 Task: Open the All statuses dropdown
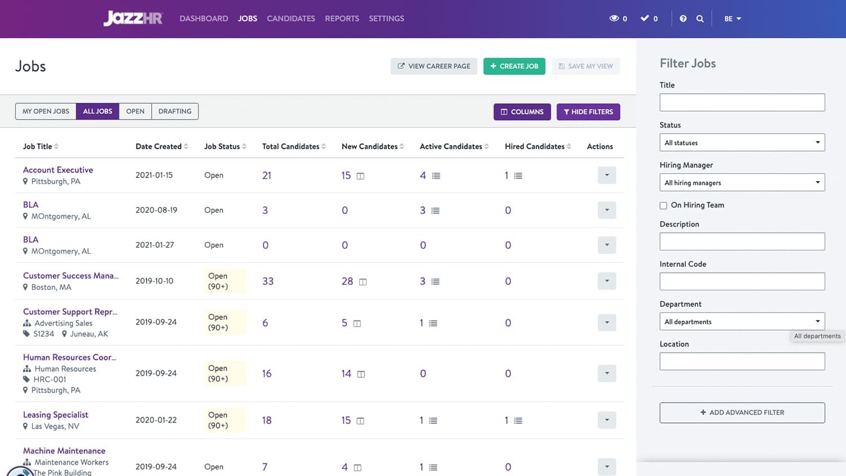click(742, 143)
